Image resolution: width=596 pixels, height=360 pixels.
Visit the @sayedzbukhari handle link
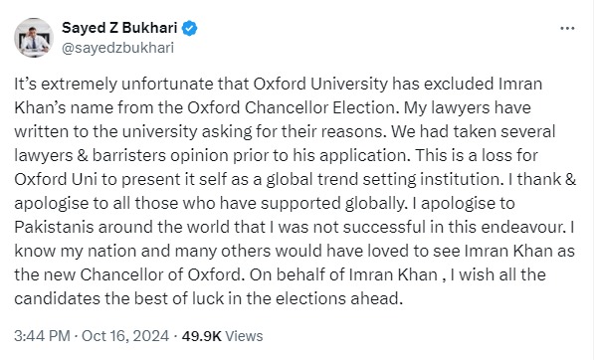pos(117,48)
